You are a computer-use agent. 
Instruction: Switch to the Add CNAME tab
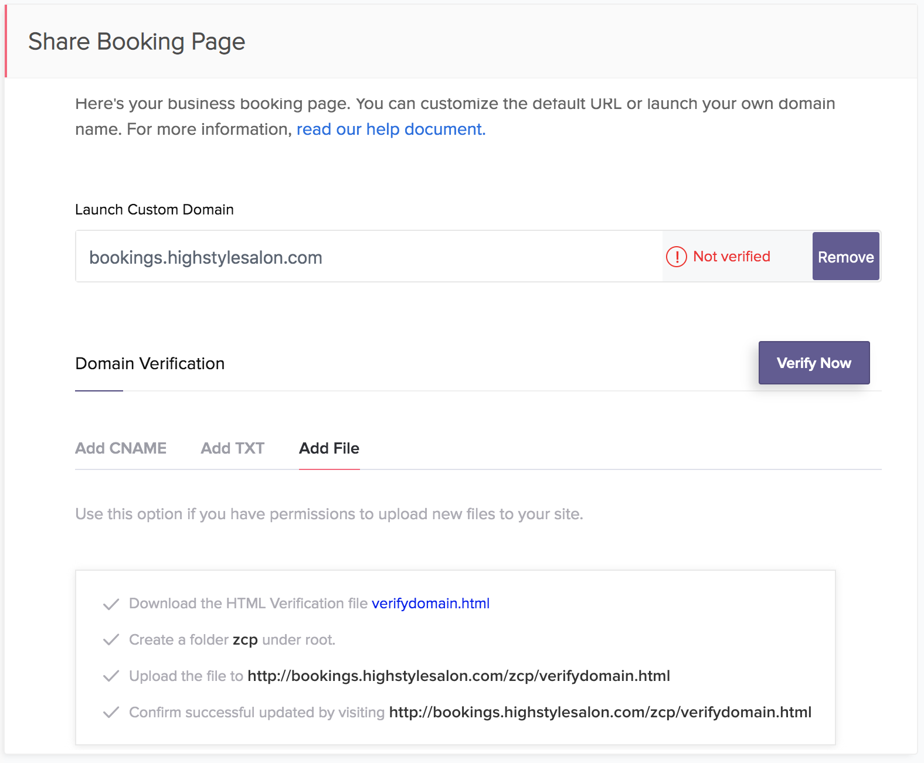point(121,448)
